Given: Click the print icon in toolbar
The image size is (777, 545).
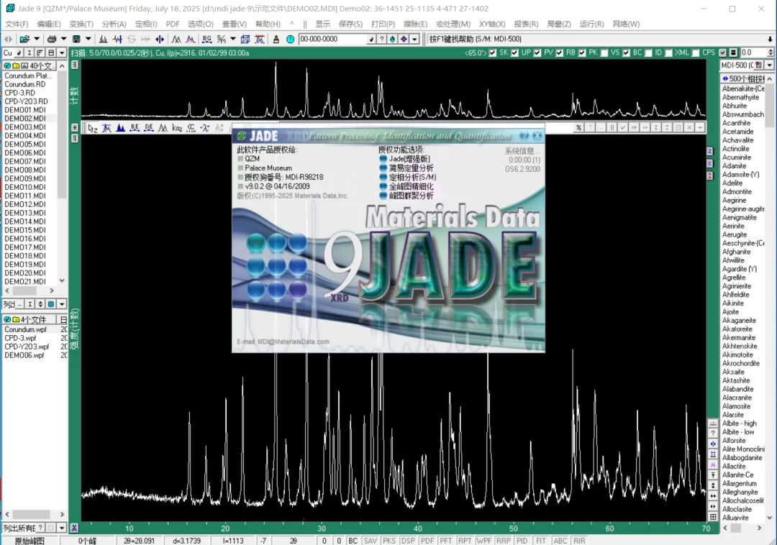Looking at the screenshot, I should (52, 39).
